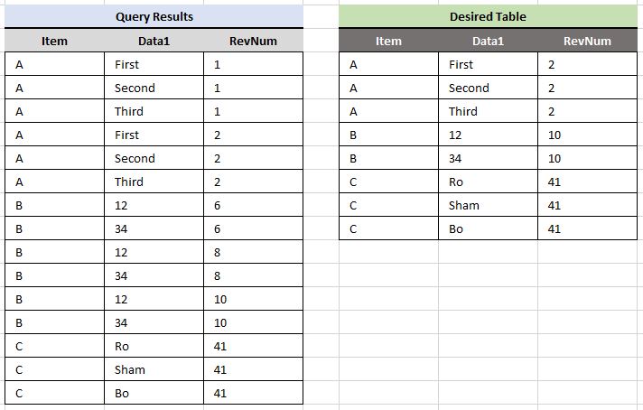The height and width of the screenshot is (410, 643).
Task: Select the Sham cell in Query Results
Action: (x=154, y=369)
